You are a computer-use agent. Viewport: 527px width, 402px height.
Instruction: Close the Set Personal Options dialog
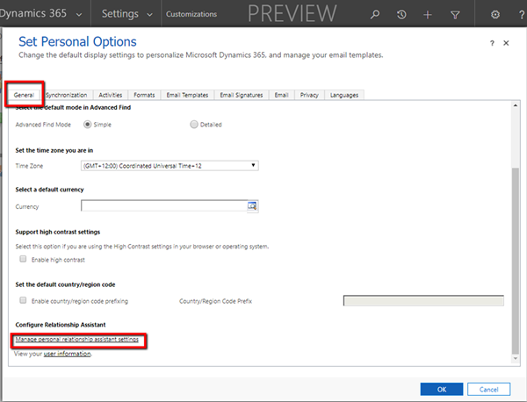click(x=506, y=43)
